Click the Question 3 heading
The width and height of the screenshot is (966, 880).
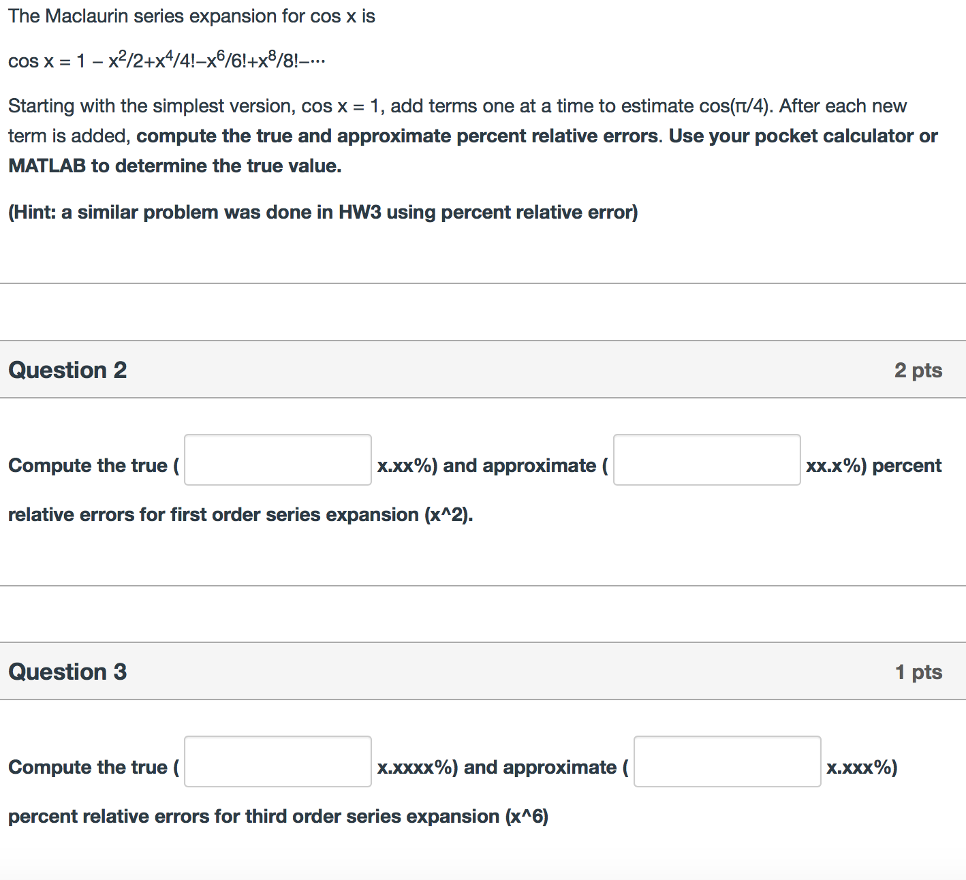67,672
